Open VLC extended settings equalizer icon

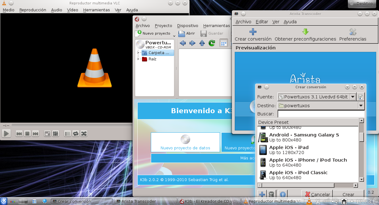[55, 134]
